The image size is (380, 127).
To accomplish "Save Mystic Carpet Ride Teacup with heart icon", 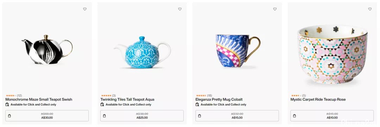I will click(x=370, y=9).
